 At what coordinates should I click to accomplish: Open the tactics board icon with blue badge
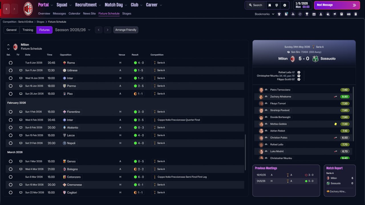[286, 14]
